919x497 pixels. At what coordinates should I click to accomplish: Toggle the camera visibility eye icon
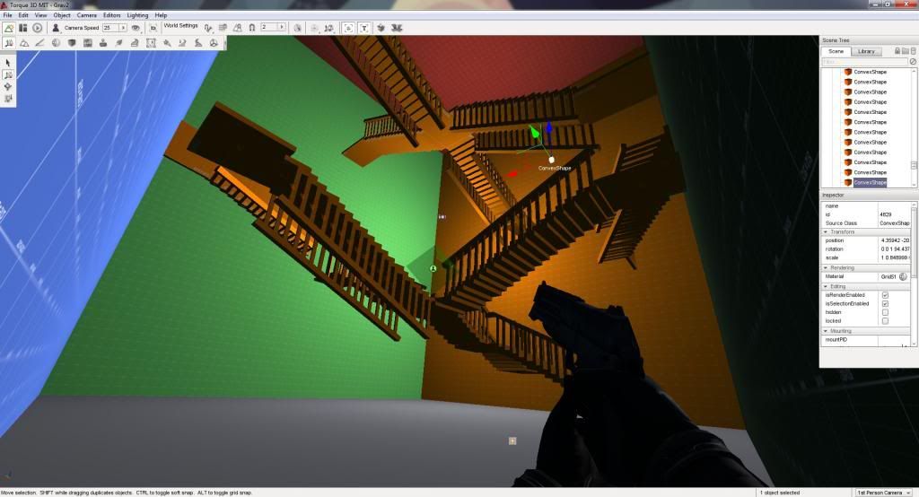click(x=136, y=28)
